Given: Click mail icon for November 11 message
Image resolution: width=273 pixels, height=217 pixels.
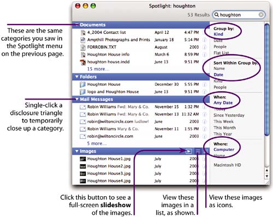Looking at the screenshot, I should click(x=83, y=129).
